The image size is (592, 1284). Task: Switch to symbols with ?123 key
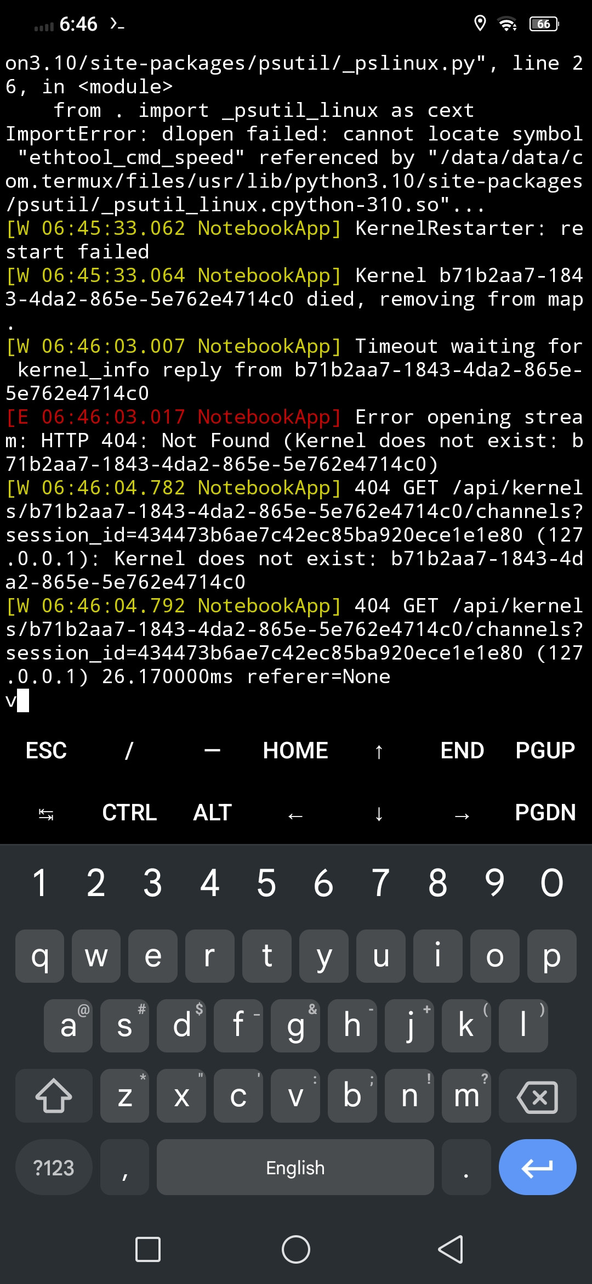pyautogui.click(x=54, y=1168)
